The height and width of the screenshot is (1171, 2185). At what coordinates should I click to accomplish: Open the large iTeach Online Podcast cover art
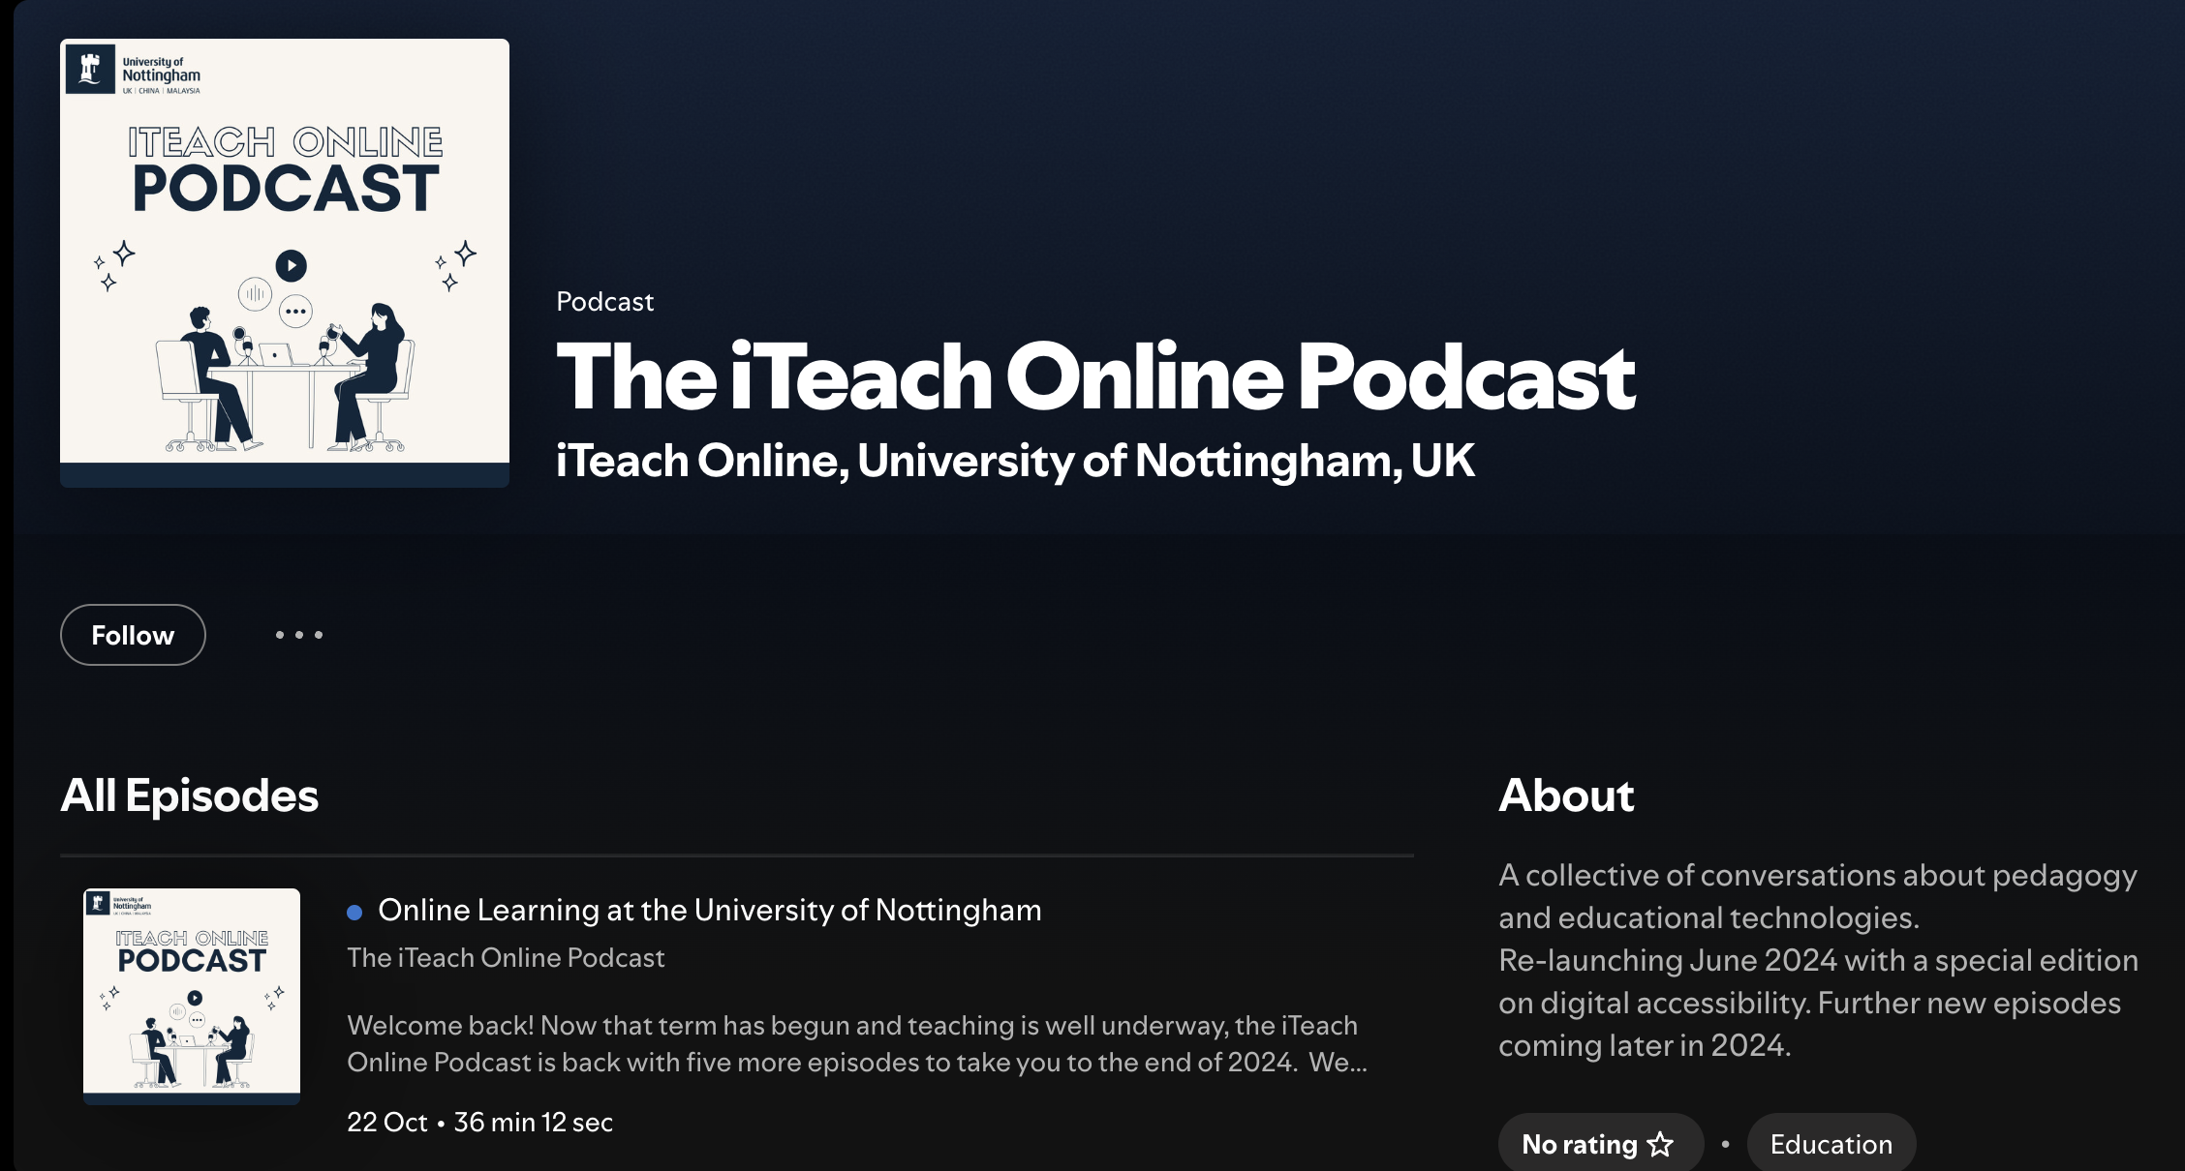(x=285, y=262)
